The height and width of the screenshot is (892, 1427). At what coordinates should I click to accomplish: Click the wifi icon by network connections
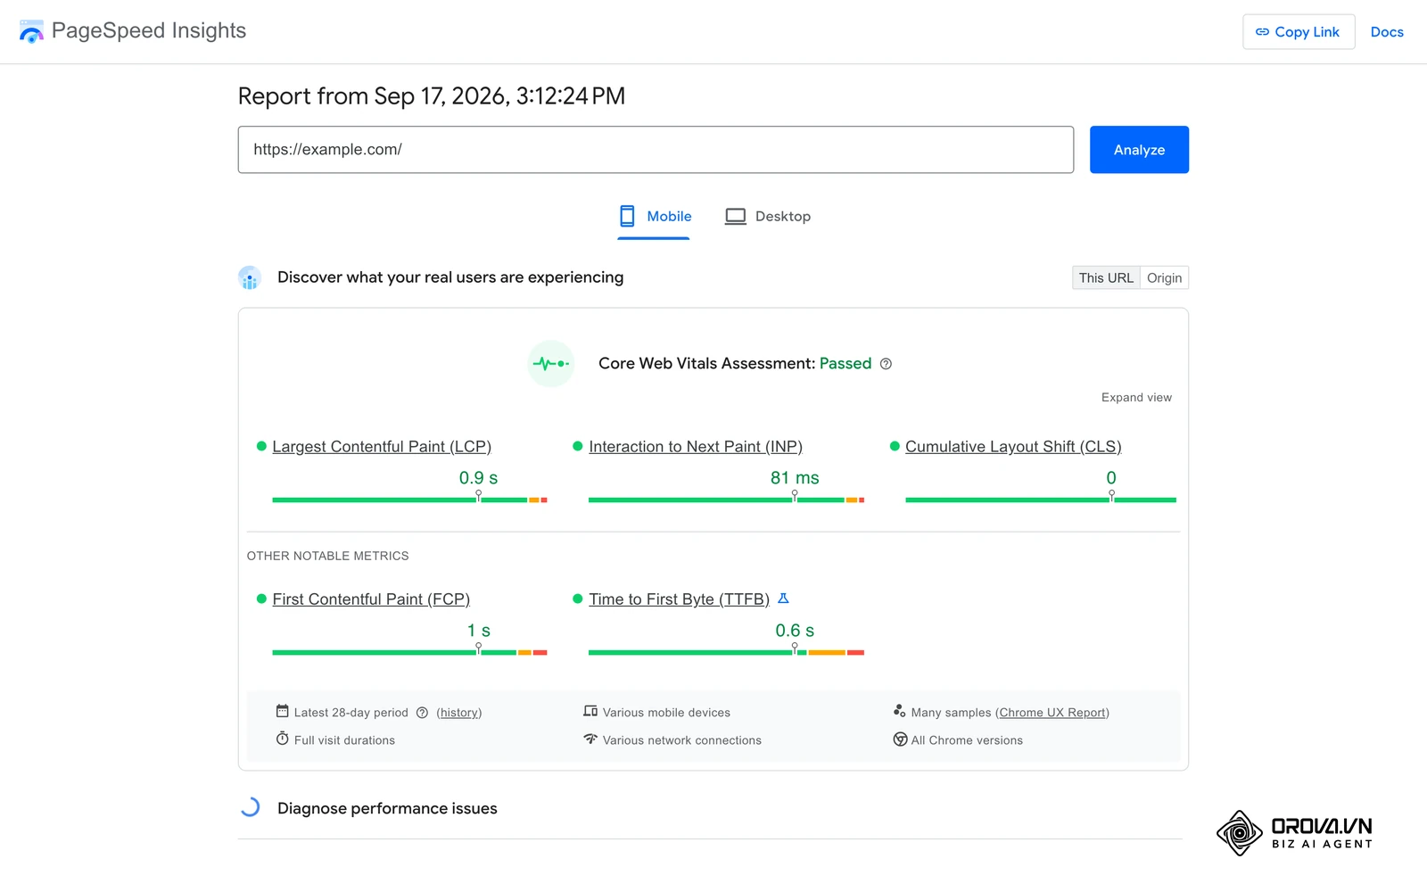(x=590, y=739)
